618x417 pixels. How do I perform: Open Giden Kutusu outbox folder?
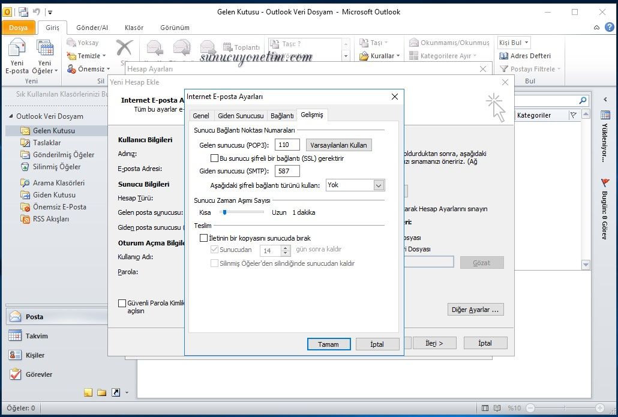point(54,195)
